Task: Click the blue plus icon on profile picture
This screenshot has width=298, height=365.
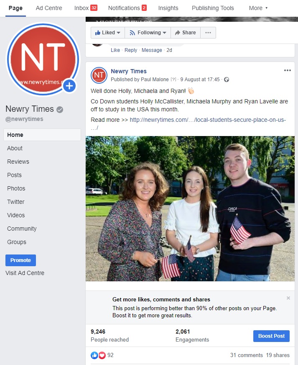Action: point(69,86)
